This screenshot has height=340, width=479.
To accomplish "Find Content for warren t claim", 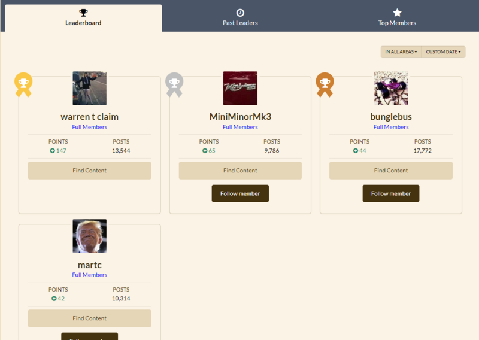I will (89, 171).
